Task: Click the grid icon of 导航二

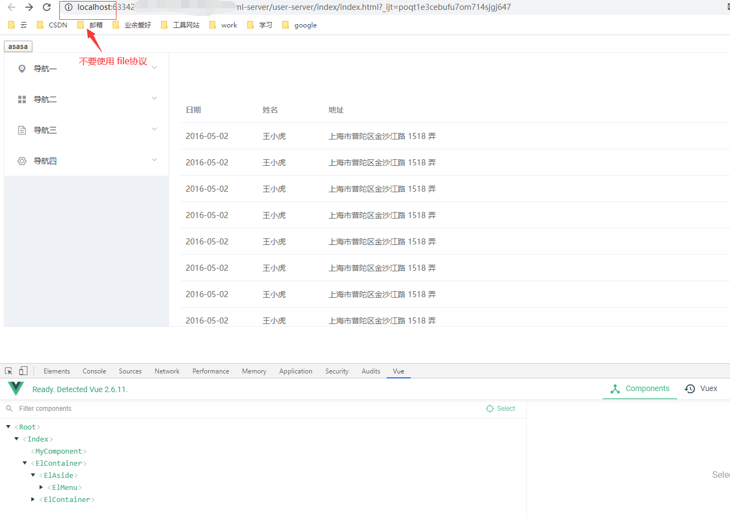Action: pos(22,99)
